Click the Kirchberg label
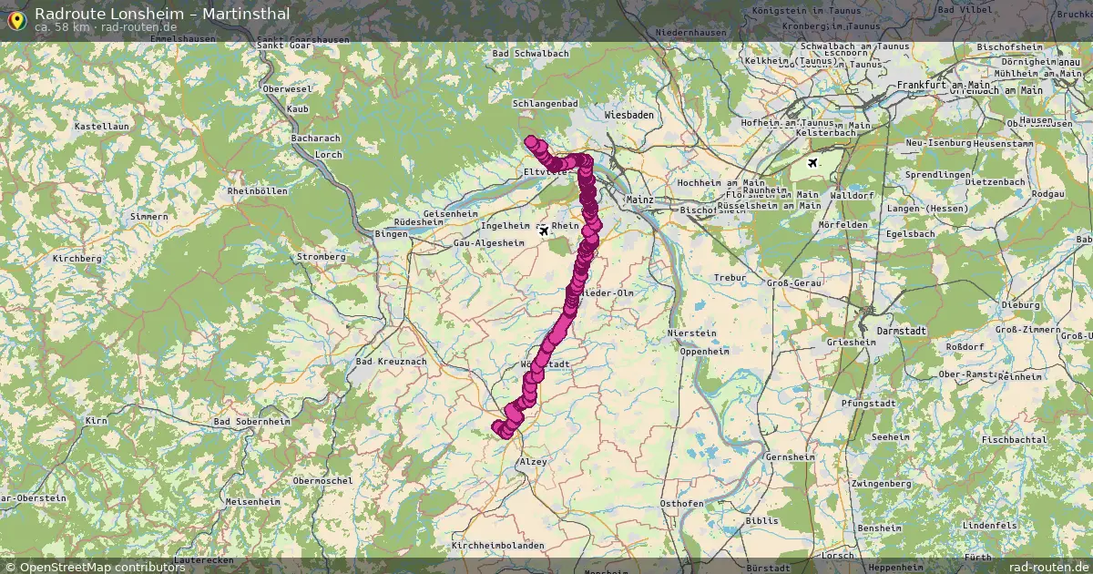 point(77,259)
